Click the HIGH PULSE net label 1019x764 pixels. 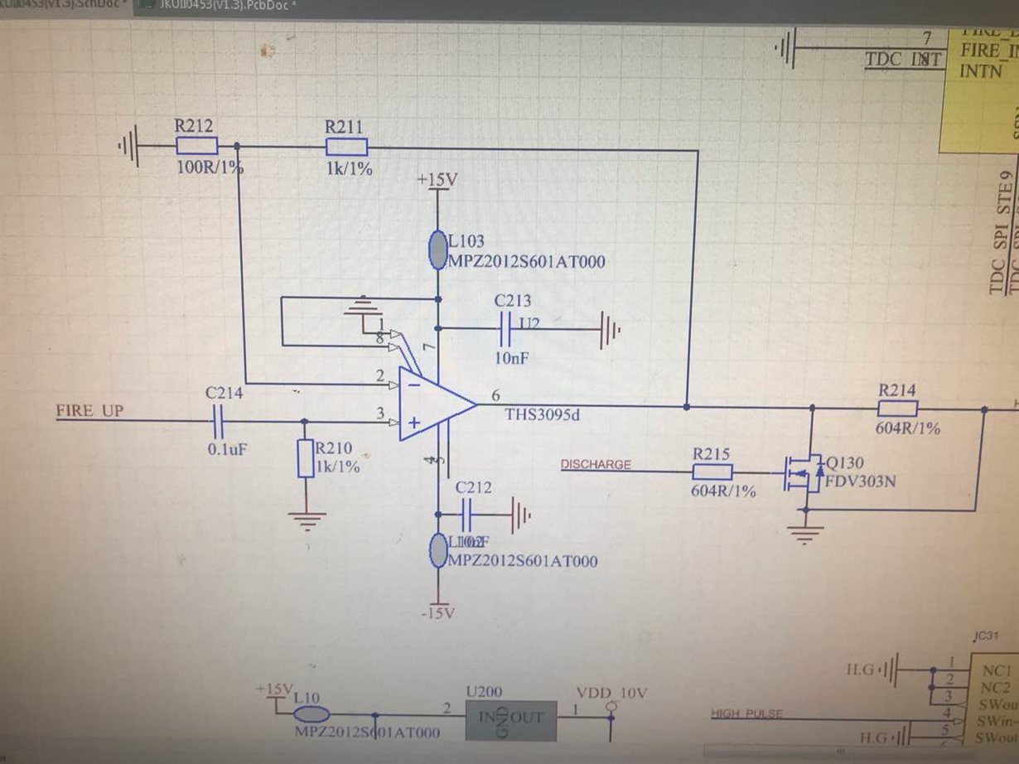(x=746, y=713)
